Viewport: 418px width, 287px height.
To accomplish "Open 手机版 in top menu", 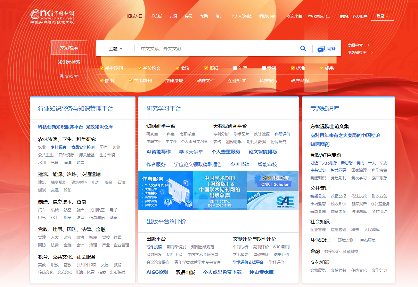I will coord(156,16).
